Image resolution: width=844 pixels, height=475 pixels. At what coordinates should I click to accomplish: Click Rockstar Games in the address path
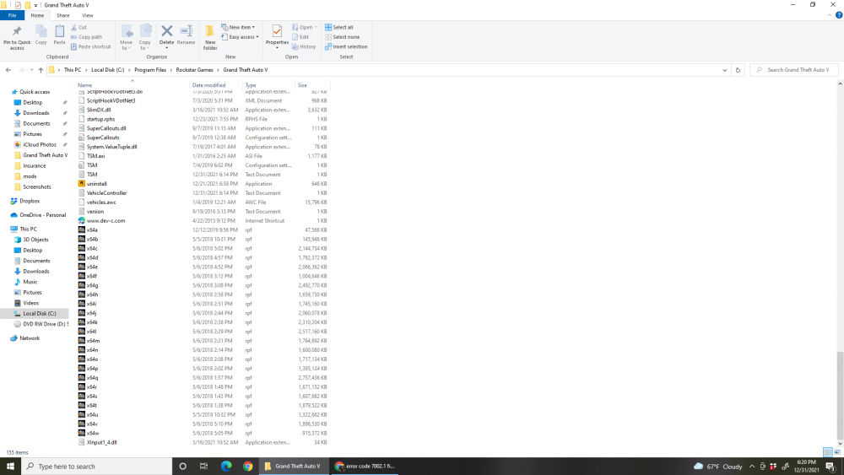(x=194, y=70)
